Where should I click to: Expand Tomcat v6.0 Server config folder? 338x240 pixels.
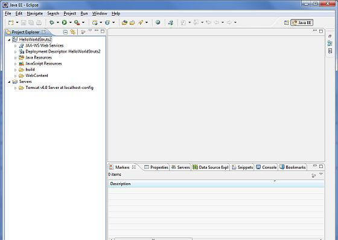tap(15, 88)
